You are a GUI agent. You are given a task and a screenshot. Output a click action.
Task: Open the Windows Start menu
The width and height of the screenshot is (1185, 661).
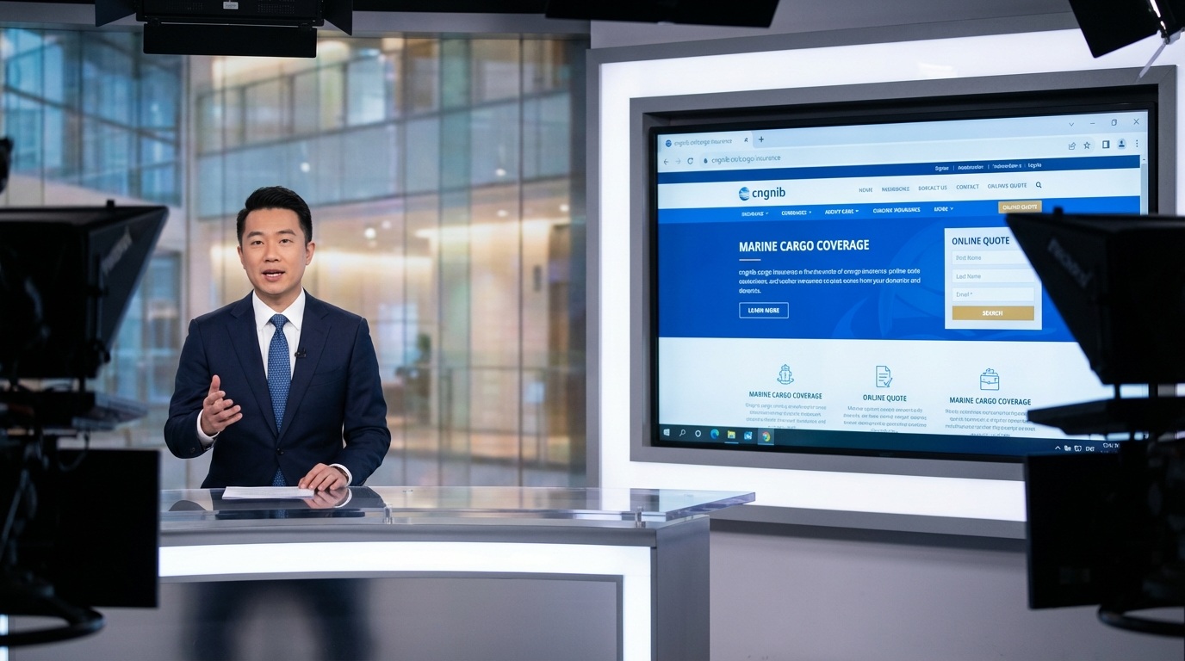tap(665, 432)
